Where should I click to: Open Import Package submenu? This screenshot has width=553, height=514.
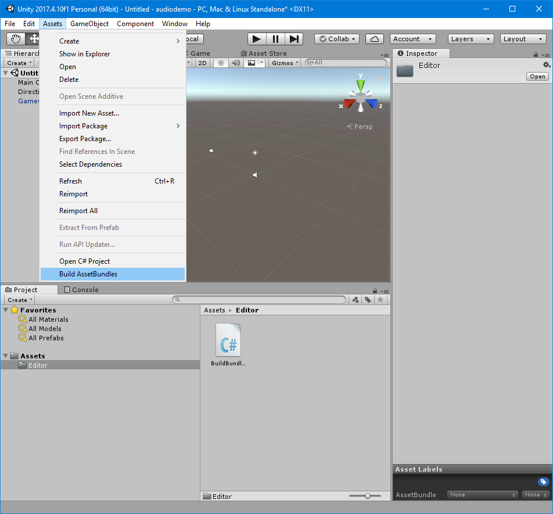[113, 126]
